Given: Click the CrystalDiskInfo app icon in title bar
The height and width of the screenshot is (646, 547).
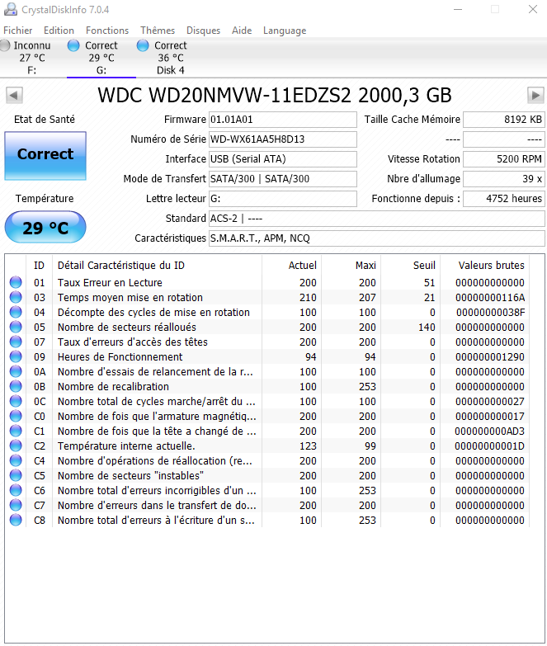Looking at the screenshot, I should (x=11, y=9).
